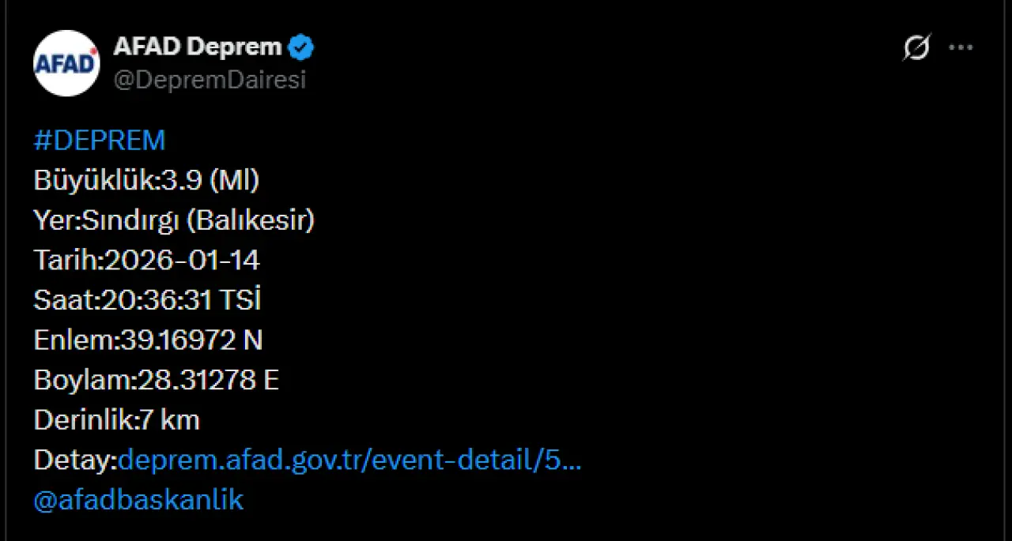Viewport: 1012px width, 541px height.
Task: Click the word Sındırgı in location
Action: (x=131, y=220)
